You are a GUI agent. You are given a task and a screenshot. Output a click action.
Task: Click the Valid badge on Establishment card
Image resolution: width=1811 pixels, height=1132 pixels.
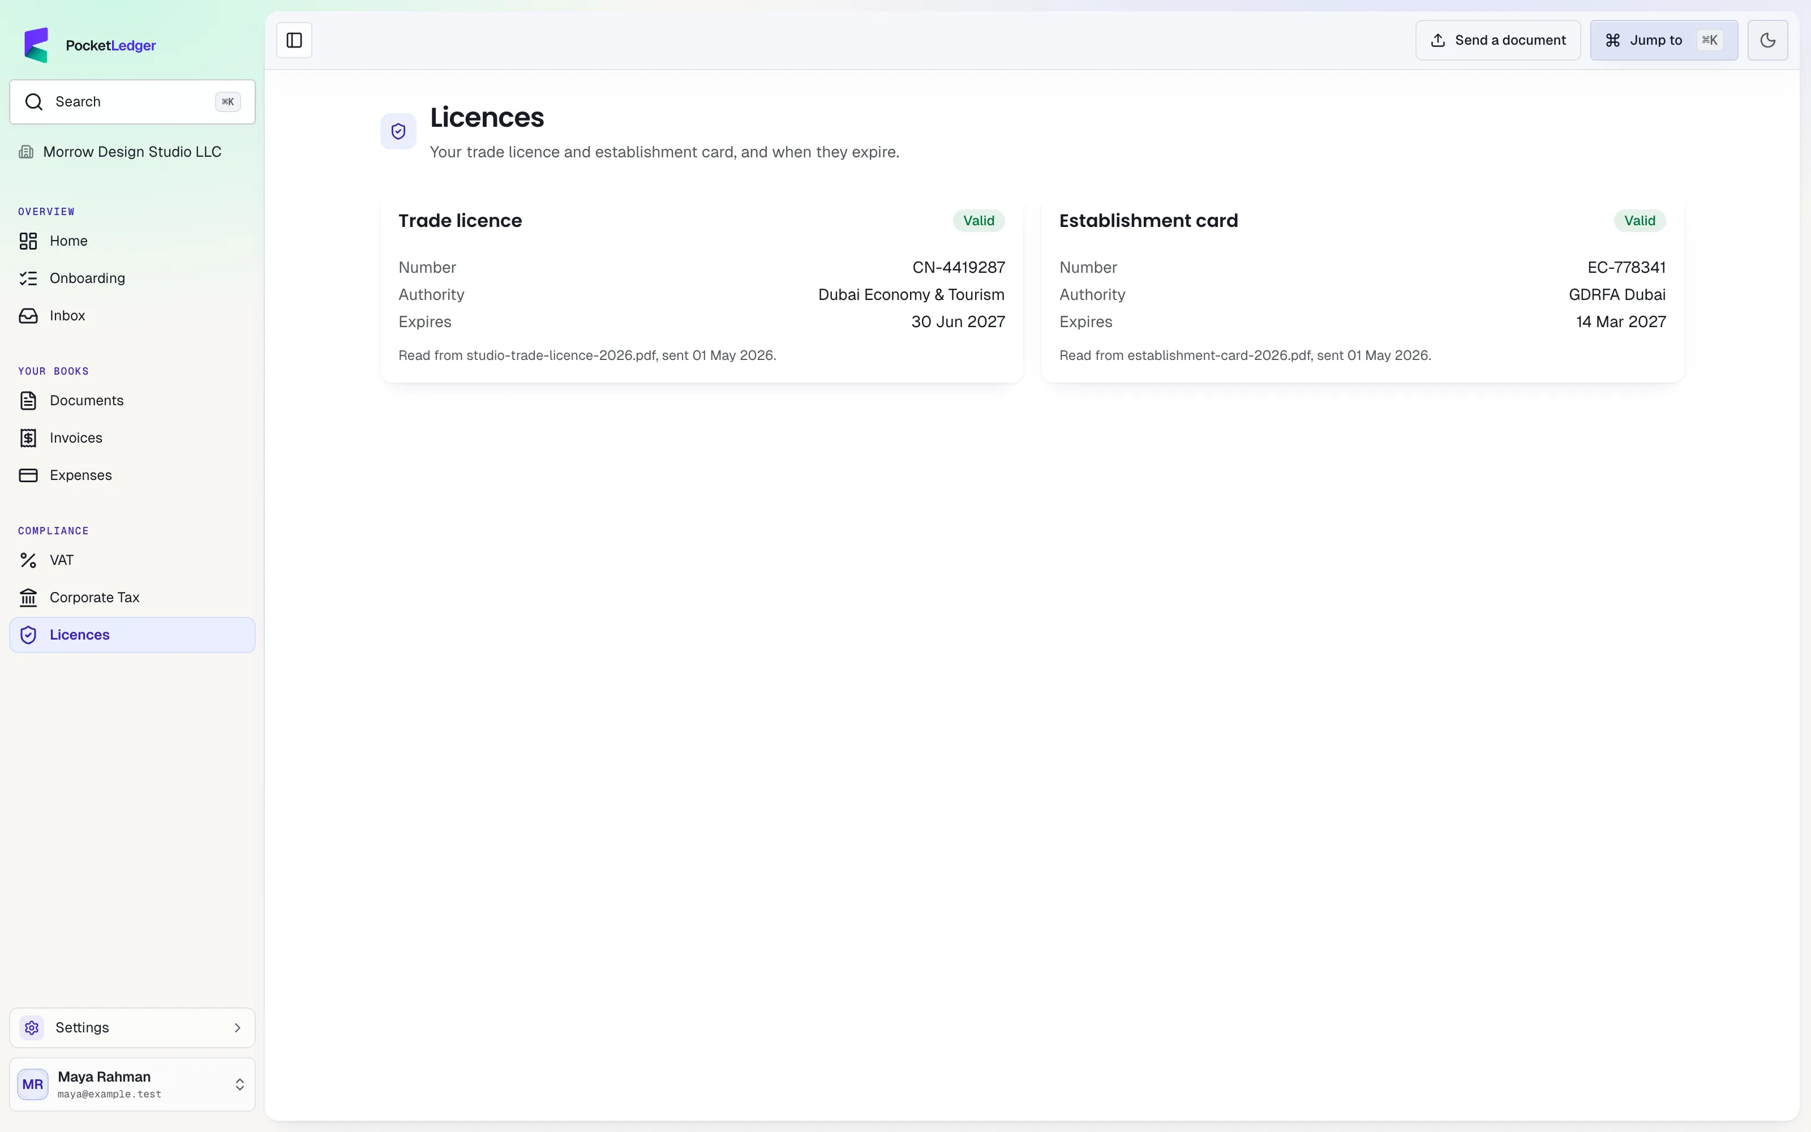pyautogui.click(x=1640, y=221)
